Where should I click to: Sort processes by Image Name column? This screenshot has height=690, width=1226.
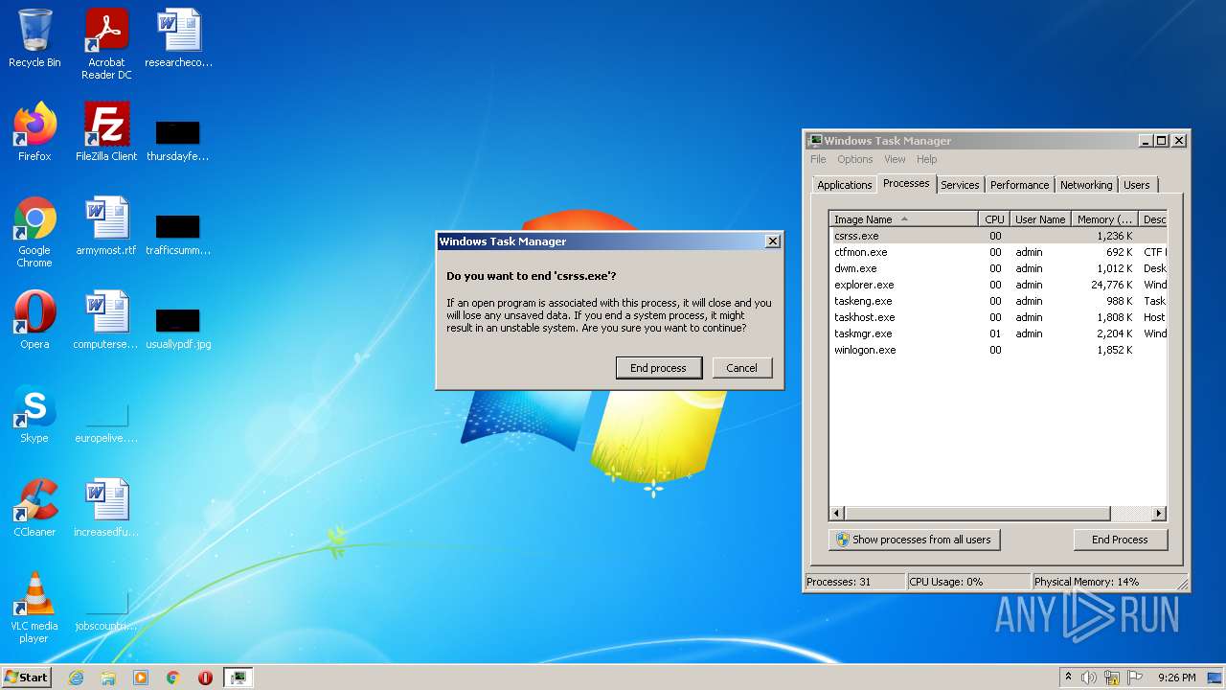pyautogui.click(x=904, y=219)
